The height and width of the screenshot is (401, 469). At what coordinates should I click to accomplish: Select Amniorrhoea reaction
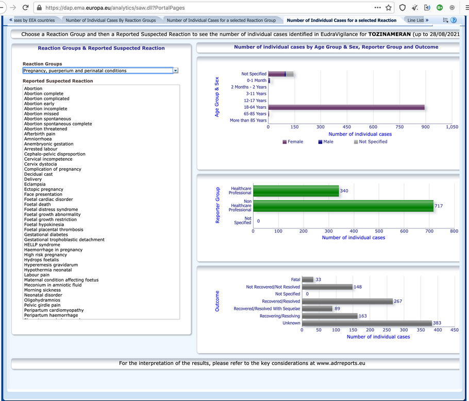tap(38, 139)
